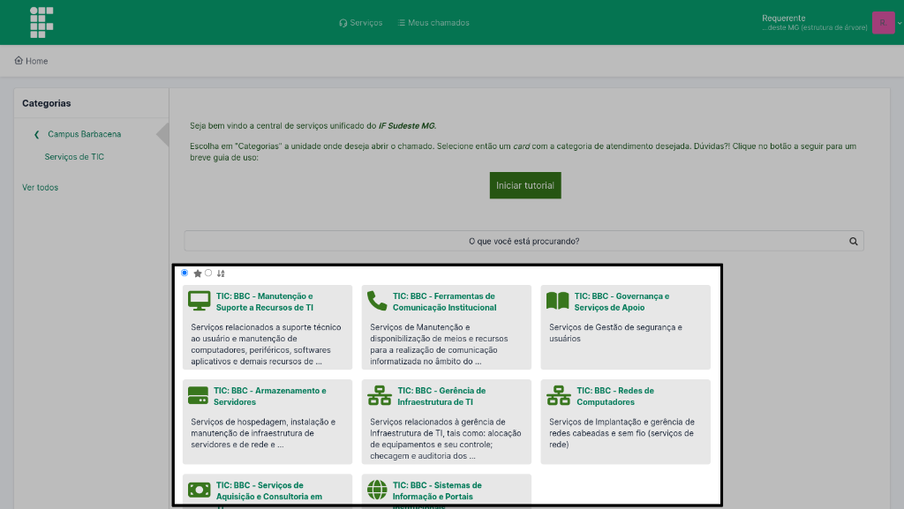Click the monitor icon for Manutenção e Suporte
This screenshot has height=509, width=904.
(200, 301)
